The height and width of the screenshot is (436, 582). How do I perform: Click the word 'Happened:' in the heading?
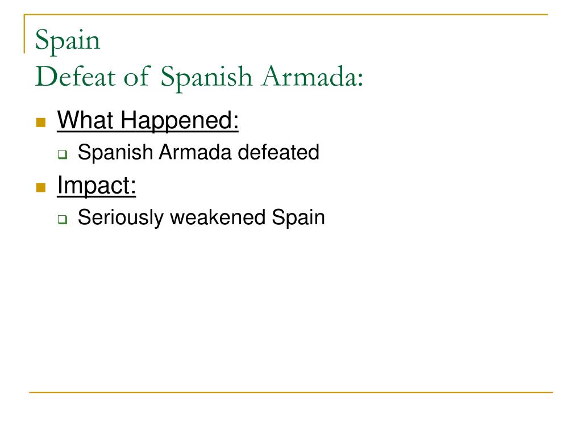point(179,121)
